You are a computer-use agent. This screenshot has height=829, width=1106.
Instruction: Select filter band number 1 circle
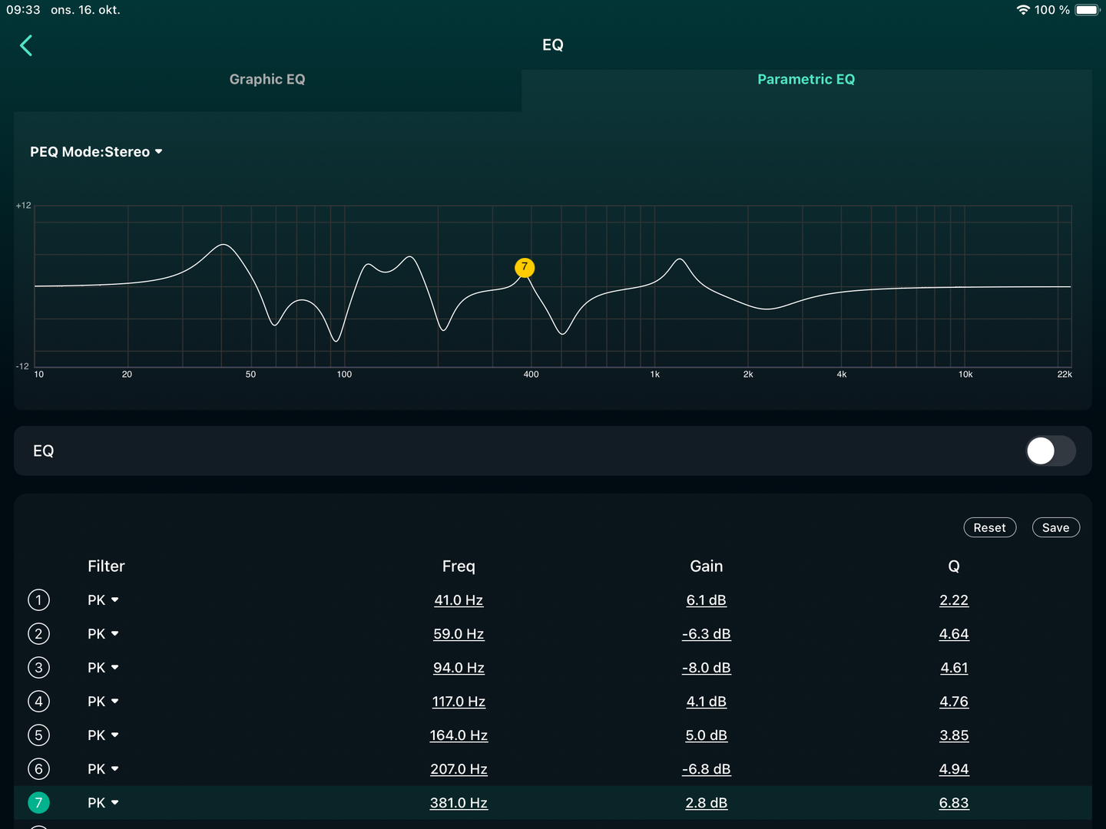[38, 600]
